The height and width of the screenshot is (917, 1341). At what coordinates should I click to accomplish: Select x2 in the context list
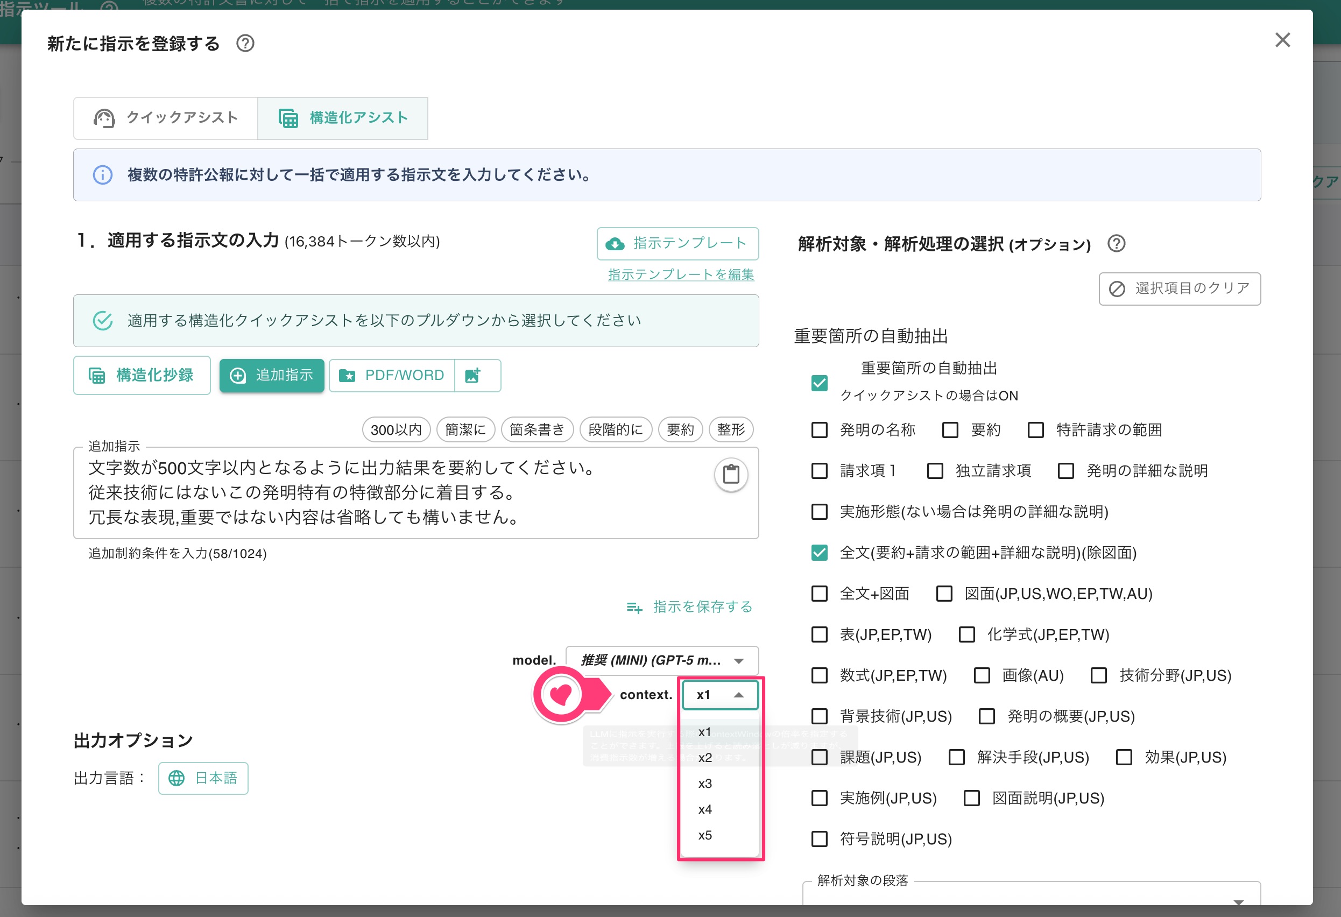tap(720, 758)
